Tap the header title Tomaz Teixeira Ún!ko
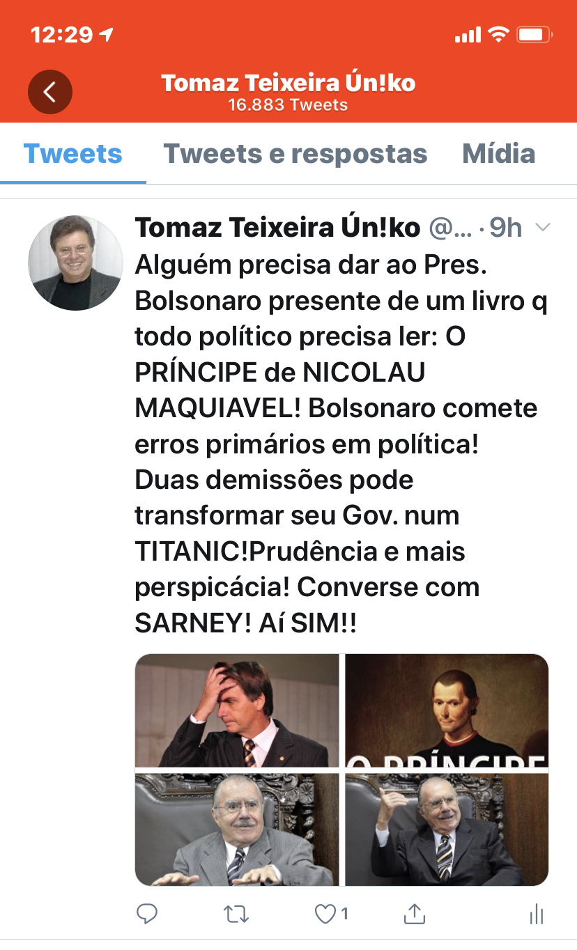The height and width of the screenshot is (950, 577). pos(288,84)
